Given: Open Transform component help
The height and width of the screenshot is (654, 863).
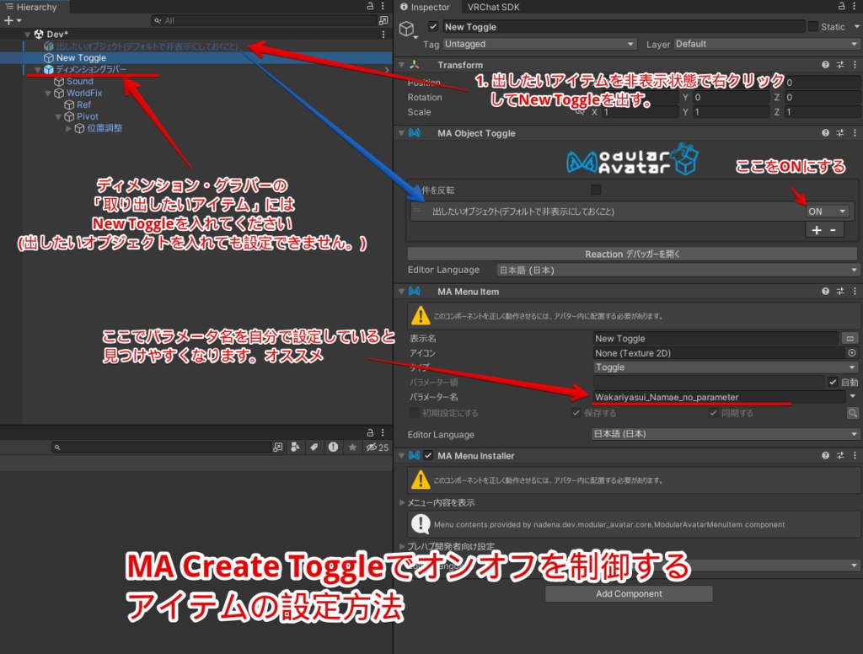Looking at the screenshot, I should pos(825,65).
